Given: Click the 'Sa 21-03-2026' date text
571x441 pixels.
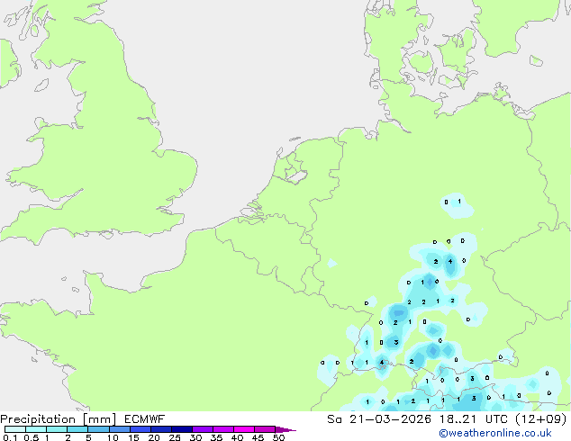Looking at the screenshot, I should pos(379,419).
